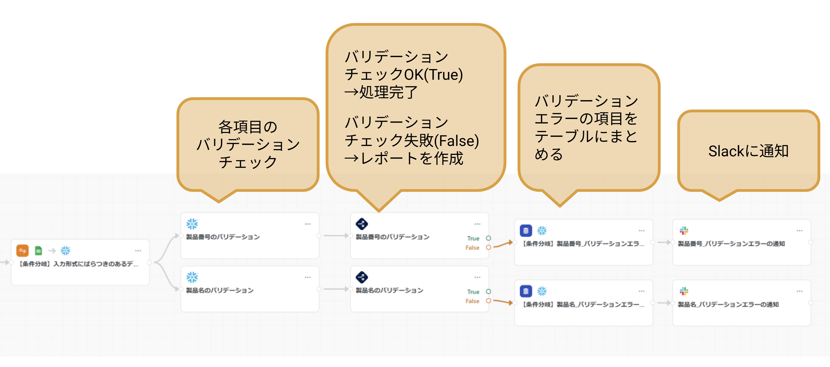Select the Slack icon on 製品番号_バリデーションエラーの通知
The width and height of the screenshot is (830, 367).
pyautogui.click(x=683, y=231)
